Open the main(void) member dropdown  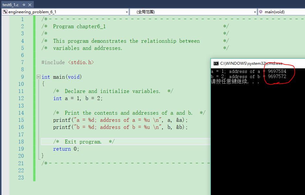[x=282, y=12]
